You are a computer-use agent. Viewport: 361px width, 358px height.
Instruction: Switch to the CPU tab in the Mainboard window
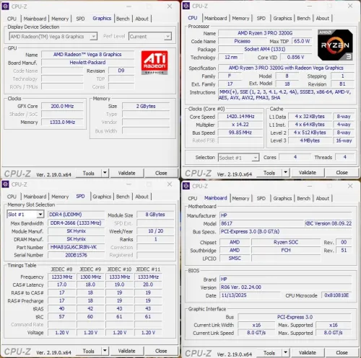pyautogui.click(x=193, y=198)
